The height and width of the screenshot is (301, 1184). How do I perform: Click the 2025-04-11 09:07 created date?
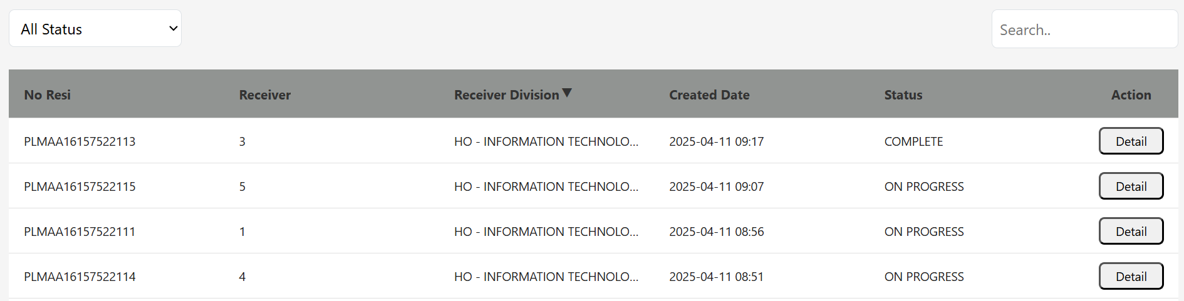(x=717, y=186)
